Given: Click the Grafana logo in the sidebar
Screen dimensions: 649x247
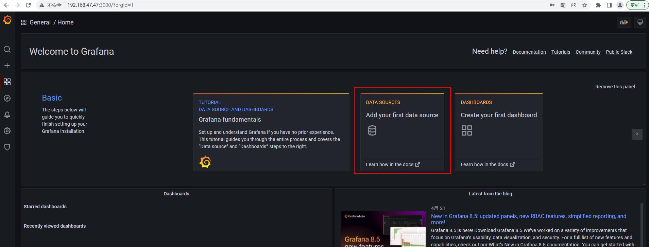Looking at the screenshot, I should click(7, 20).
